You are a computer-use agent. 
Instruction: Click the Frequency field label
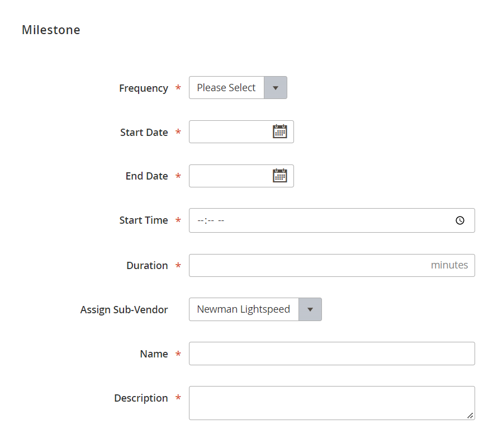point(144,88)
